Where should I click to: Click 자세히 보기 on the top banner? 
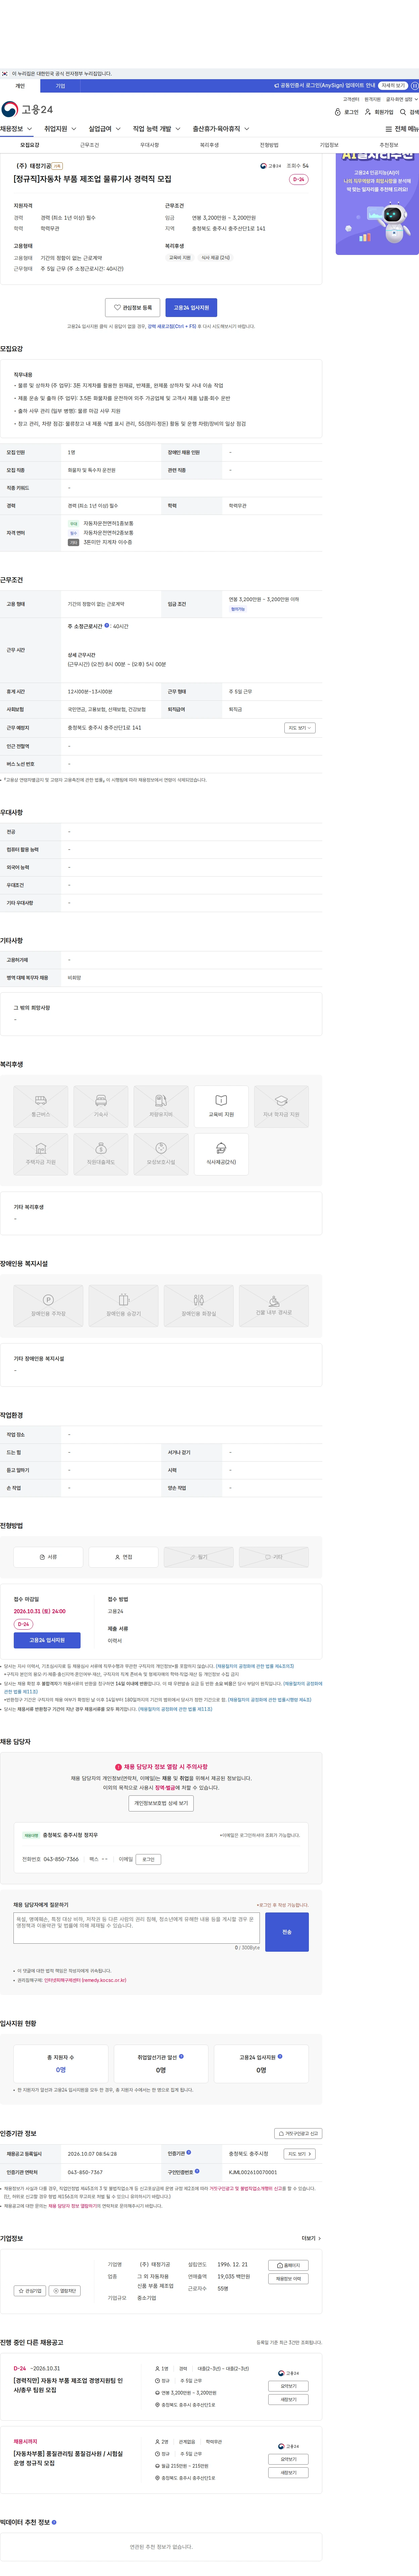[x=393, y=86]
